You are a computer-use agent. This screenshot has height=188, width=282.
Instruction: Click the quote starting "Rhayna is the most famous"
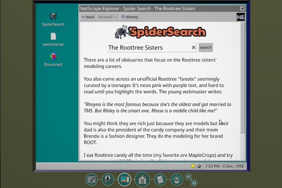[157, 108]
